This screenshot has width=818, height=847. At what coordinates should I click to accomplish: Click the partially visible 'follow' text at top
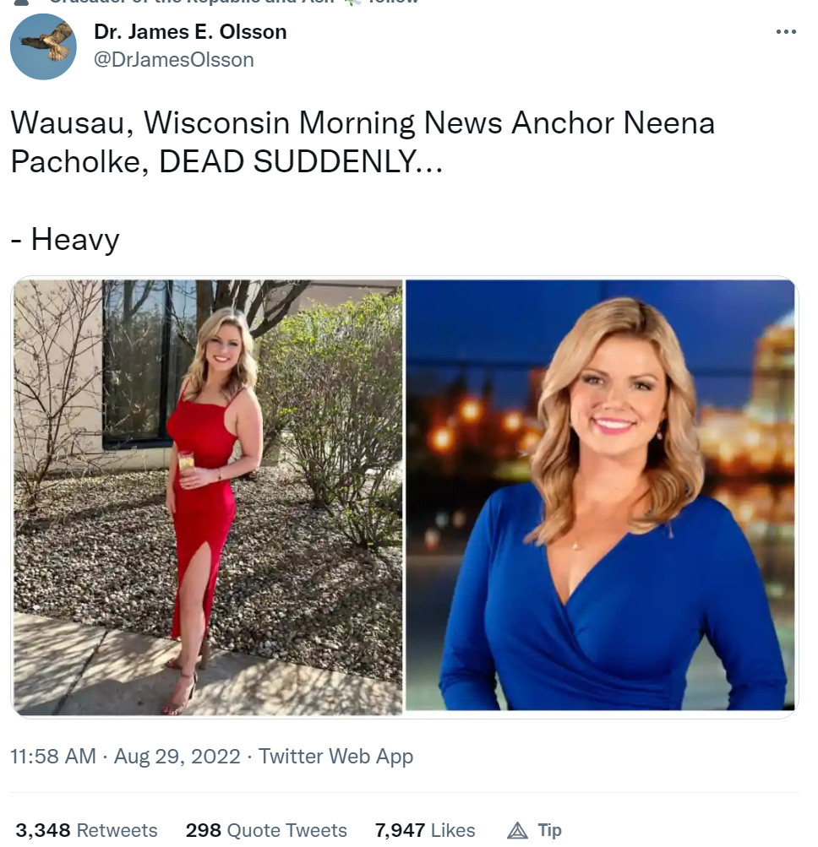(393, 2)
